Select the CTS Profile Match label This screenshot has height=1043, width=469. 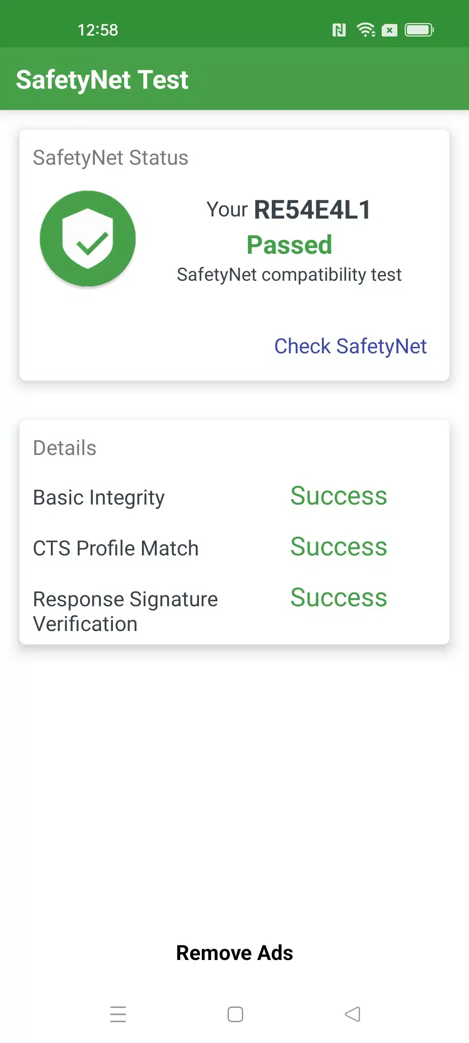tap(116, 548)
